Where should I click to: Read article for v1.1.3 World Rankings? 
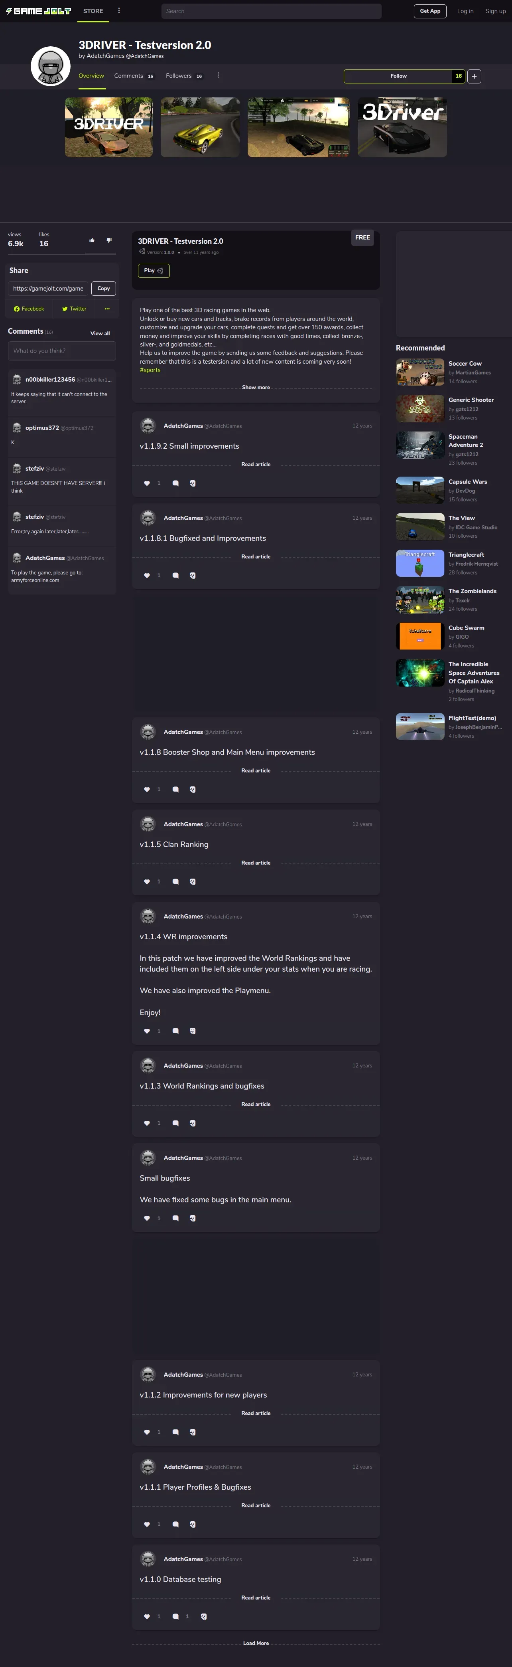256,1104
